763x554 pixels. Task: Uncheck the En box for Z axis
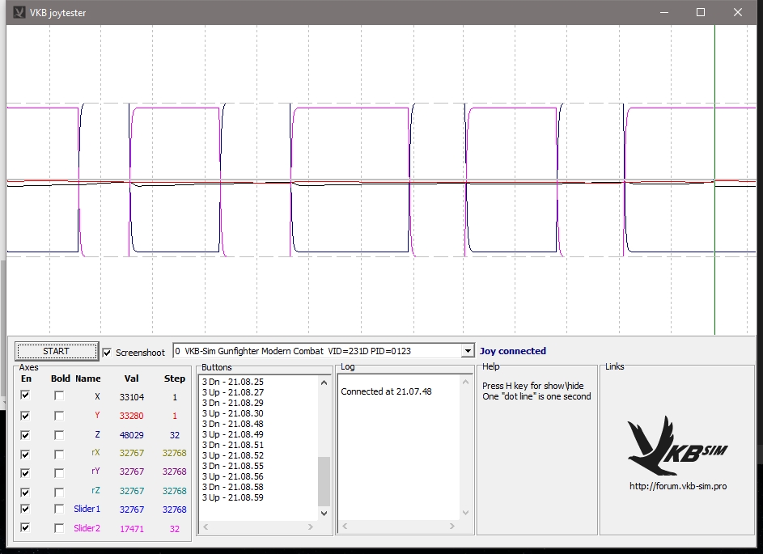[x=26, y=434]
